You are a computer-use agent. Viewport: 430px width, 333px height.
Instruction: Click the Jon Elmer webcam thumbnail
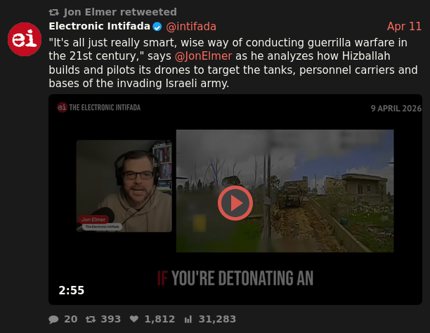click(124, 186)
